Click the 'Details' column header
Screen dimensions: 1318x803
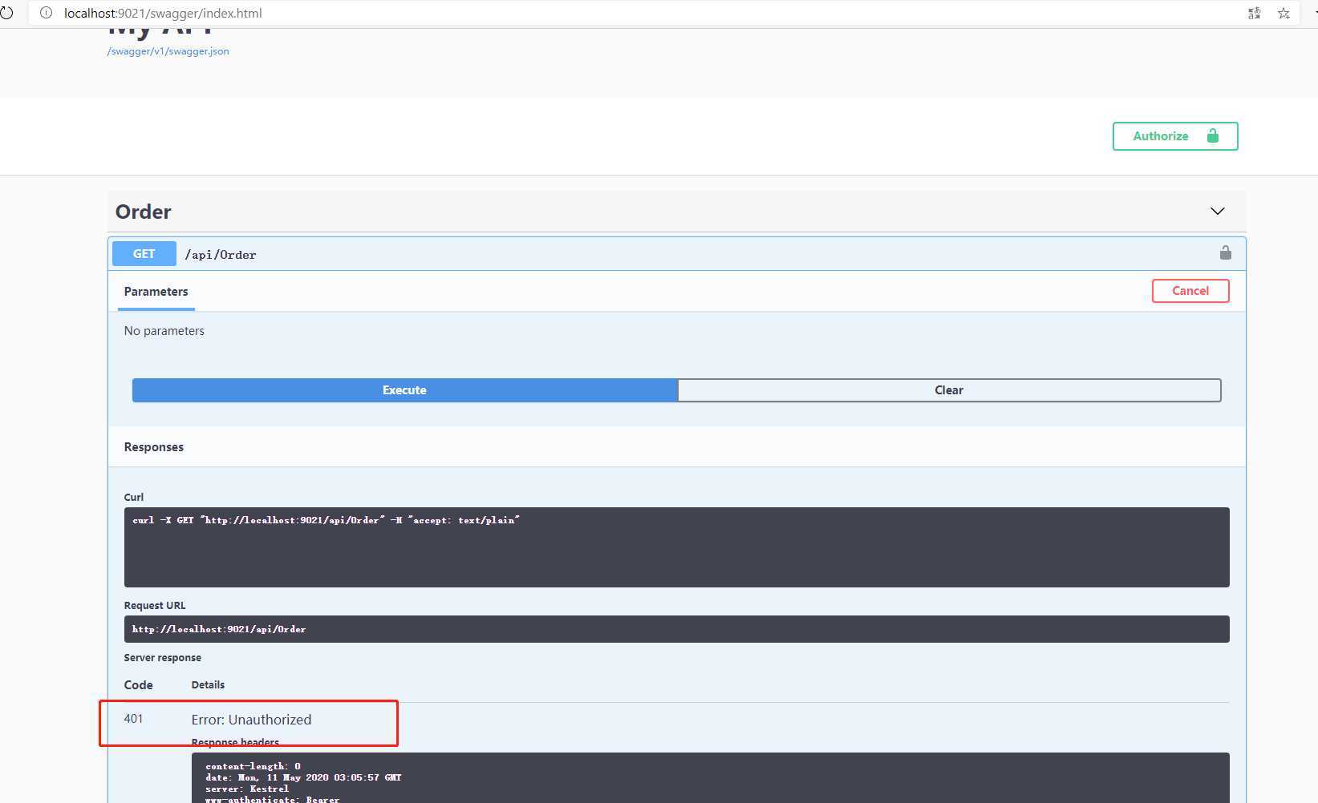pos(208,685)
